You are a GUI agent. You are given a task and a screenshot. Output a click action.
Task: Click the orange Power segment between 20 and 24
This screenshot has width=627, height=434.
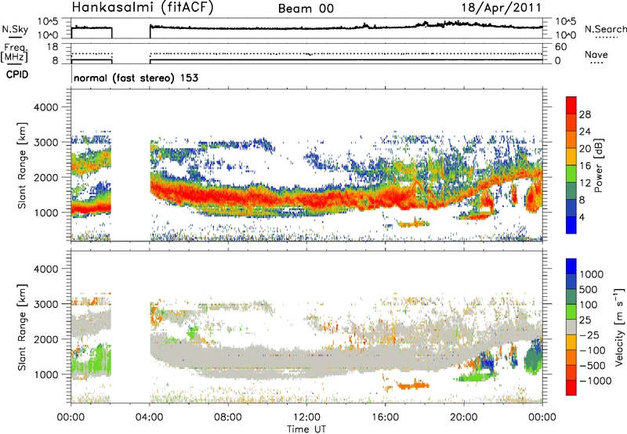pos(571,139)
